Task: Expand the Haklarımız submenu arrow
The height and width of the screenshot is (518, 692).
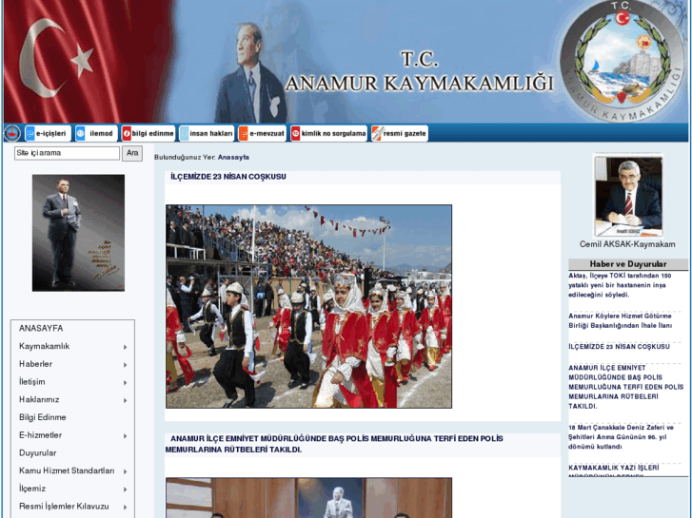Action: click(x=126, y=401)
